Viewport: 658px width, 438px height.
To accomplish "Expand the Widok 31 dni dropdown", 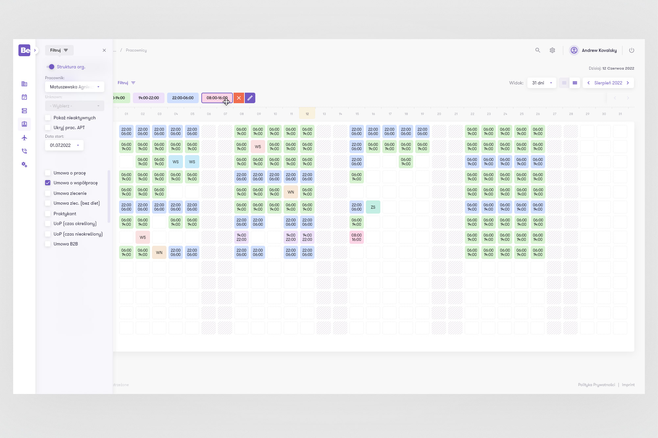I will [x=542, y=83].
